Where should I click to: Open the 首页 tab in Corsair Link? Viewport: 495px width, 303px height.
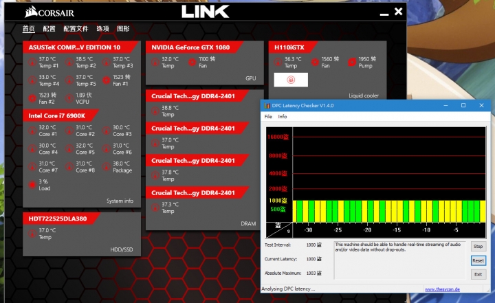[28, 29]
